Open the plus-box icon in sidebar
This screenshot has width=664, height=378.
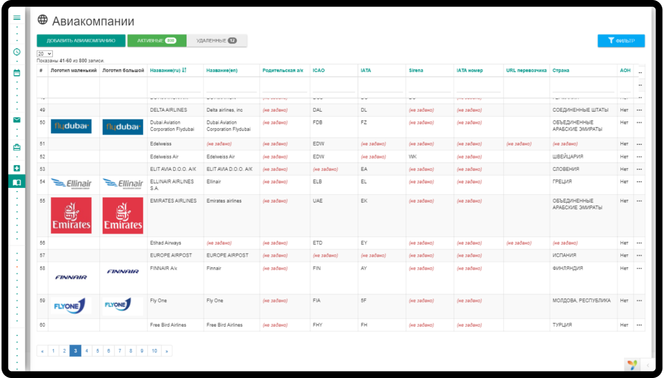[17, 168]
